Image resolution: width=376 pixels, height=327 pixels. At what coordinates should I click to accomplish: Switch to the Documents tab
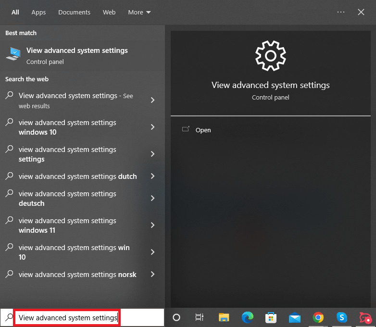[x=75, y=12]
